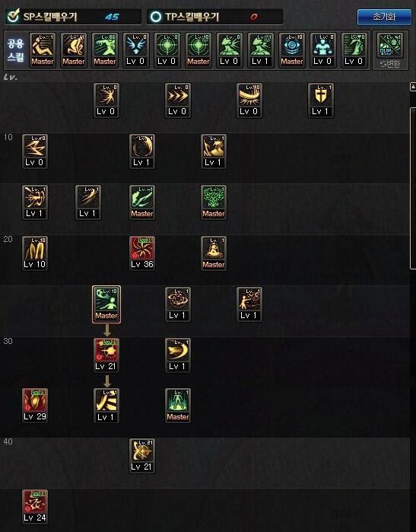This screenshot has height=532, width=416.
Task: Select the red flame skill Lv 29
Action: point(34,406)
